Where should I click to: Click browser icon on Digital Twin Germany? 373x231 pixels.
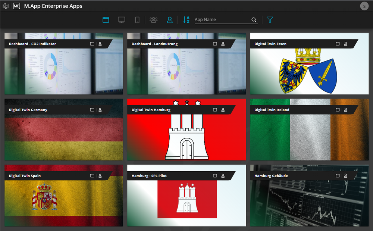point(92,110)
